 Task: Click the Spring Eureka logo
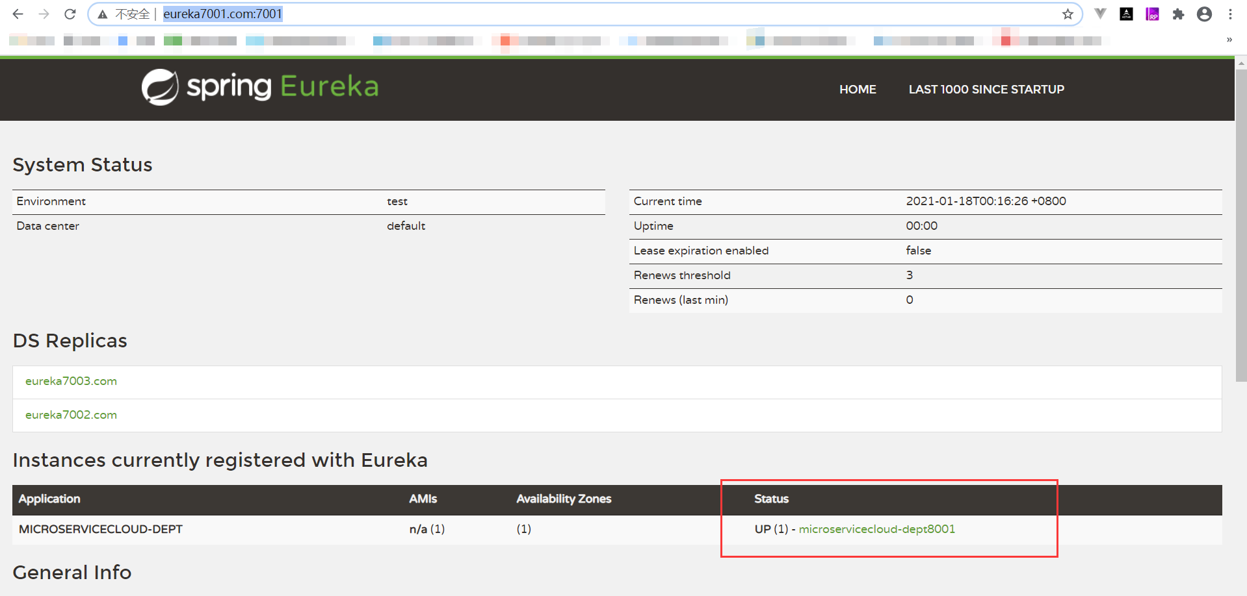[x=260, y=87]
